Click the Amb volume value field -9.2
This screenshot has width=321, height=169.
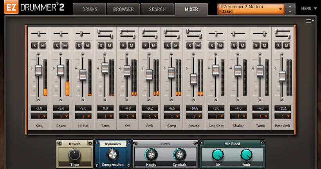point(150,108)
